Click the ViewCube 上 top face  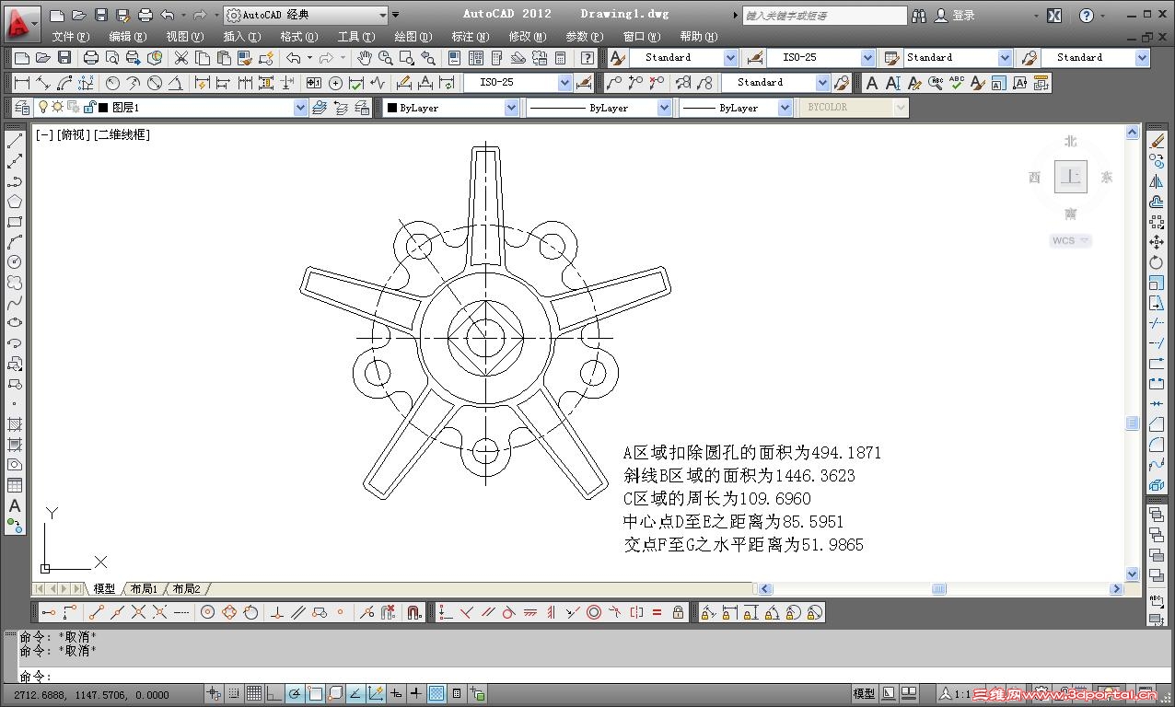(1070, 177)
